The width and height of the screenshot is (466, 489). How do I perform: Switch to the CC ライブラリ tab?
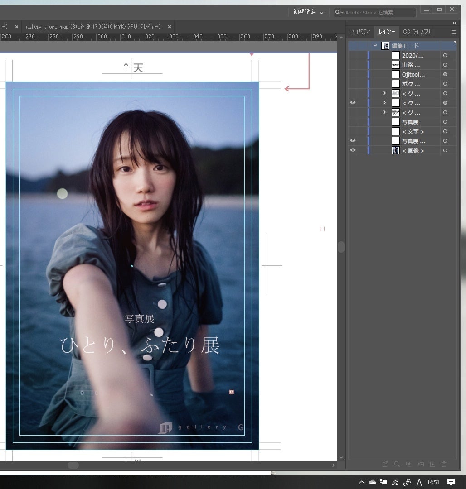[416, 32]
